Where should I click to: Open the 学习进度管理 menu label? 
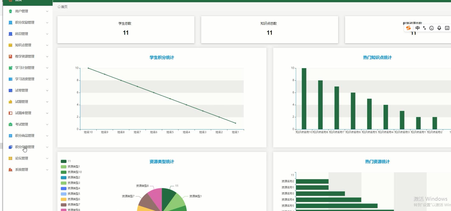click(x=25, y=79)
